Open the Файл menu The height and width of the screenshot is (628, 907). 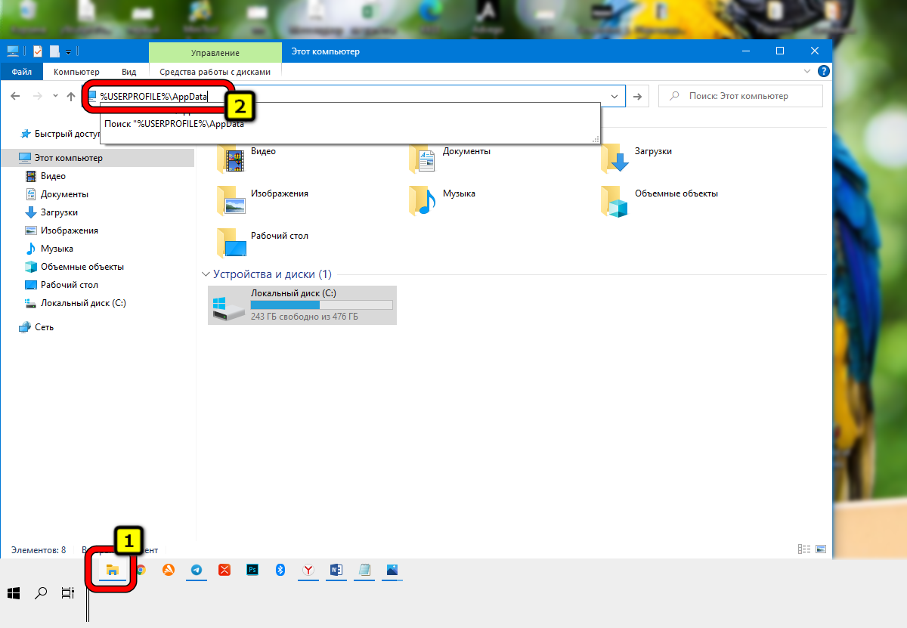point(21,72)
